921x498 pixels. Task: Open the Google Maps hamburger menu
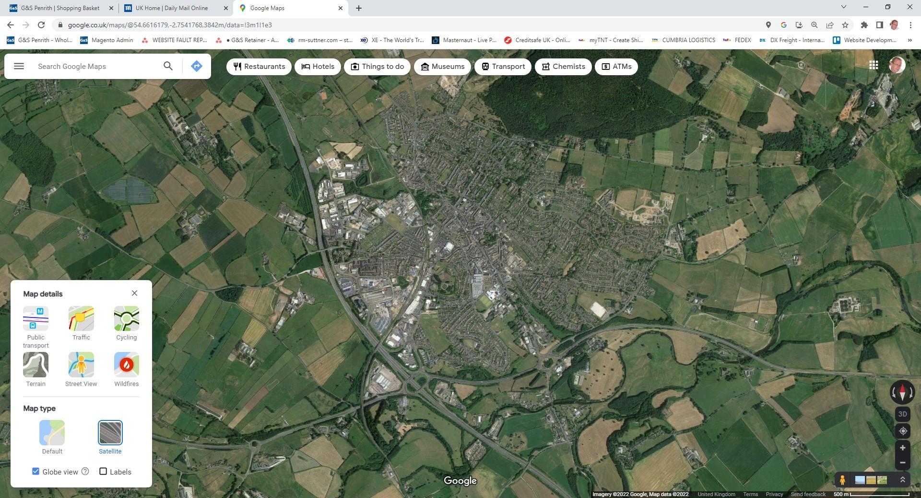point(19,66)
